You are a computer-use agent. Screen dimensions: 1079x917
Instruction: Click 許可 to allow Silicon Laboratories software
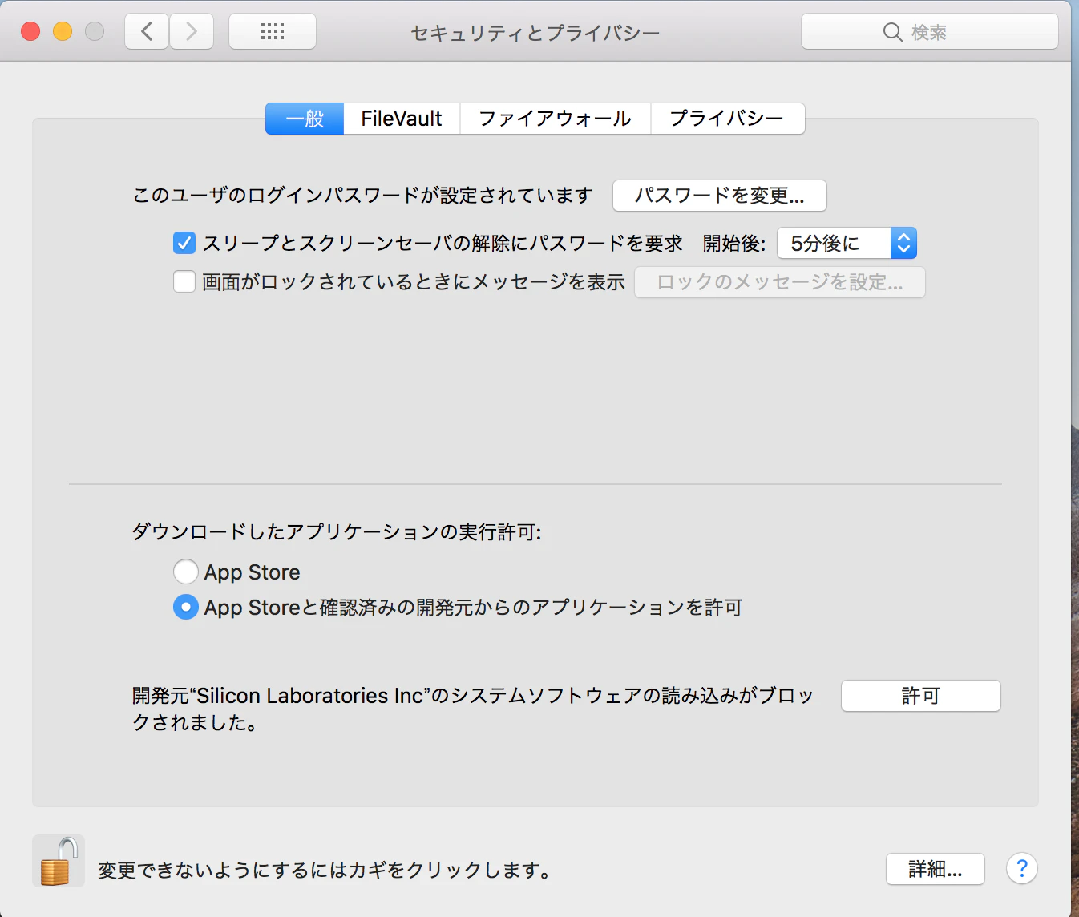pos(919,695)
